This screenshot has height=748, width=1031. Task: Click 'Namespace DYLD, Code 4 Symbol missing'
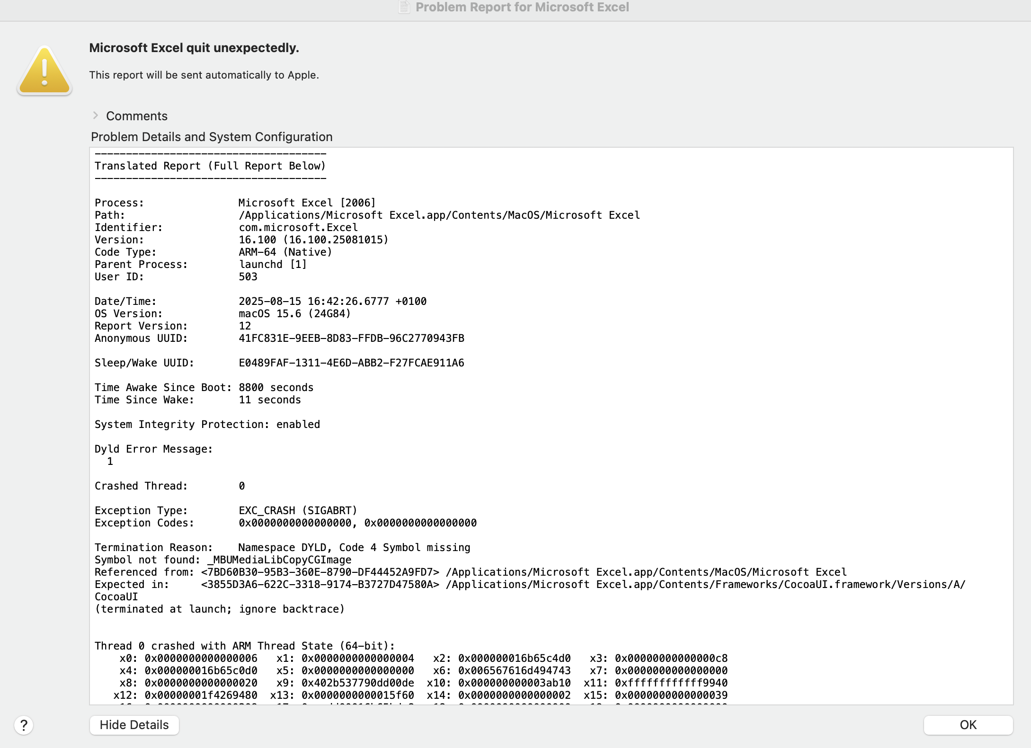(x=354, y=547)
